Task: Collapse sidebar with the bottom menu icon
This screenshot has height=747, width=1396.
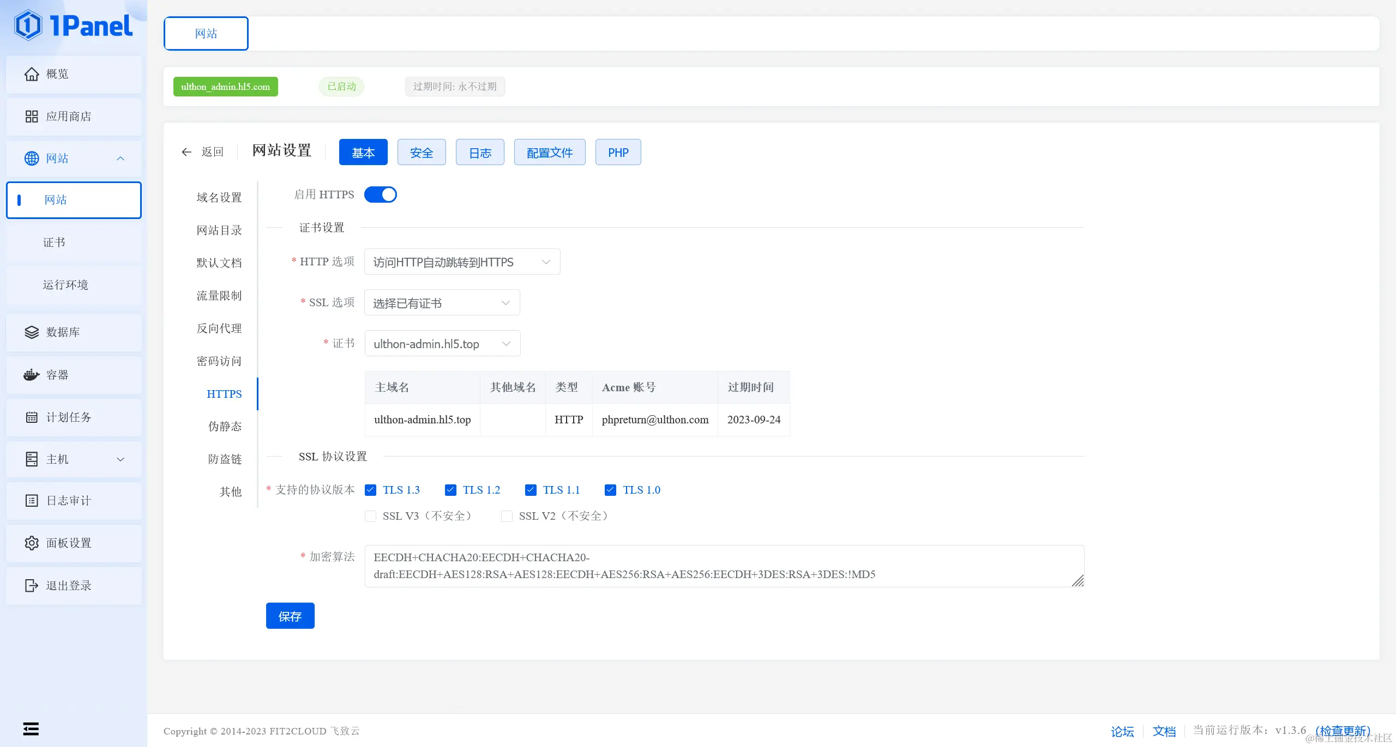Action: click(x=31, y=728)
